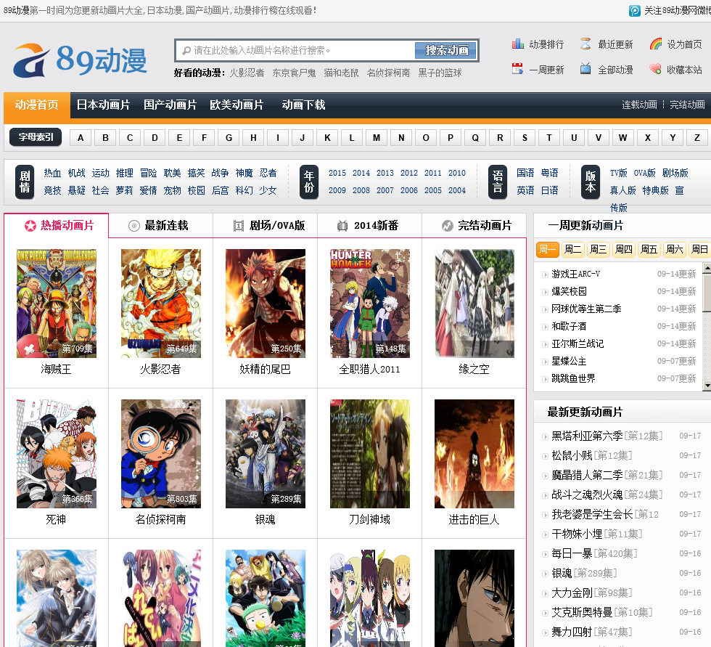Open 进击的巨人 title link
Screen dimensions: 711x647
474,519
